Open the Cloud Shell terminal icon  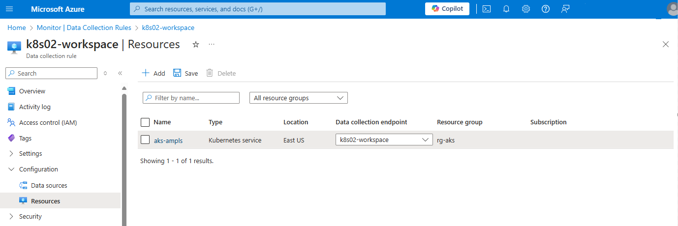[487, 9]
